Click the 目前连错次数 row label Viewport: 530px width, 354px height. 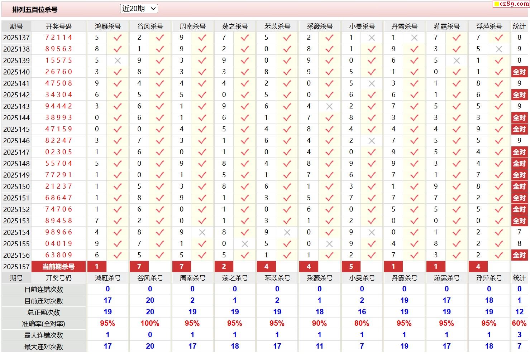pos(44,290)
